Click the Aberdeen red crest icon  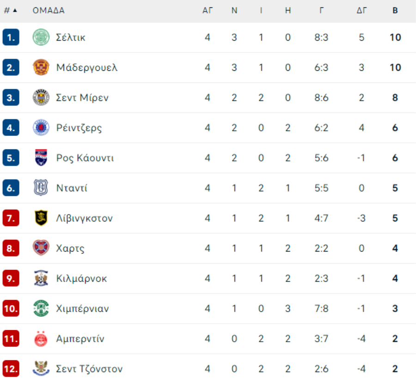tap(41, 339)
